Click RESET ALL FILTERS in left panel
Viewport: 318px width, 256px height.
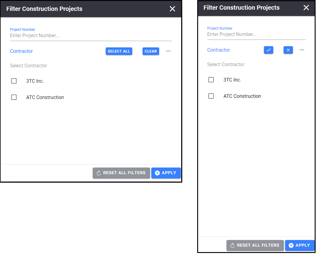121,173
